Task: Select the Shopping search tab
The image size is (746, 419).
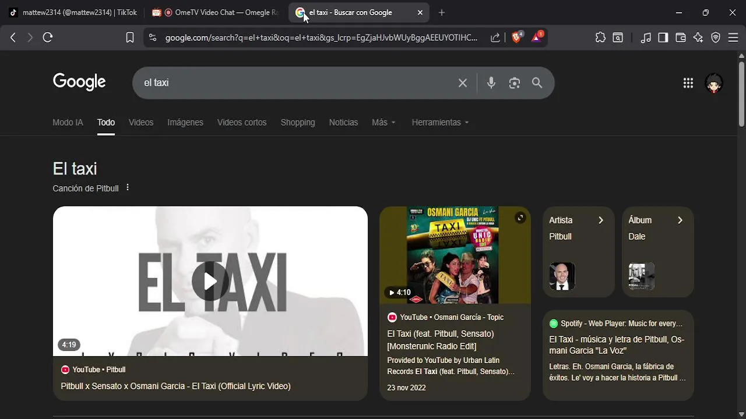Action: (x=298, y=122)
